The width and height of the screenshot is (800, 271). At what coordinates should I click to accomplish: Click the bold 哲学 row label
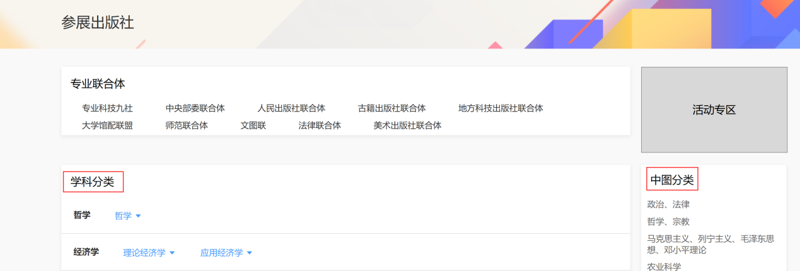coord(82,215)
